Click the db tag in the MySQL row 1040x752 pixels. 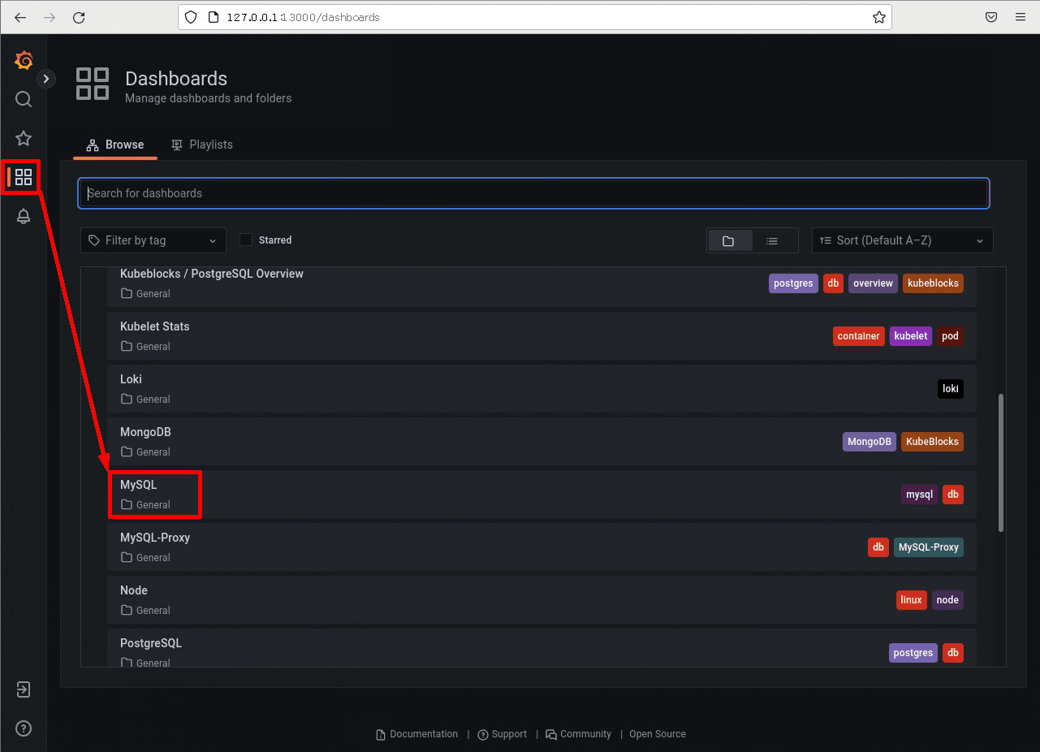pyautogui.click(x=953, y=495)
